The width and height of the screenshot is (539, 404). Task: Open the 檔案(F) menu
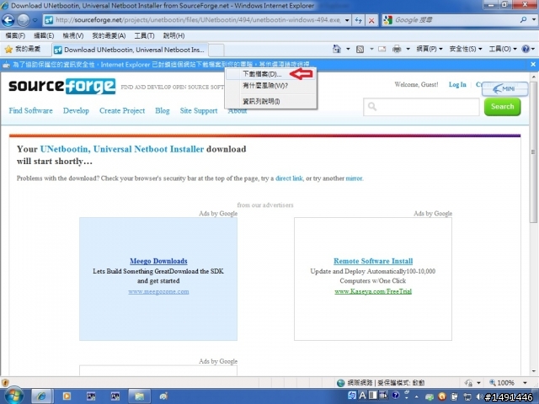point(15,35)
